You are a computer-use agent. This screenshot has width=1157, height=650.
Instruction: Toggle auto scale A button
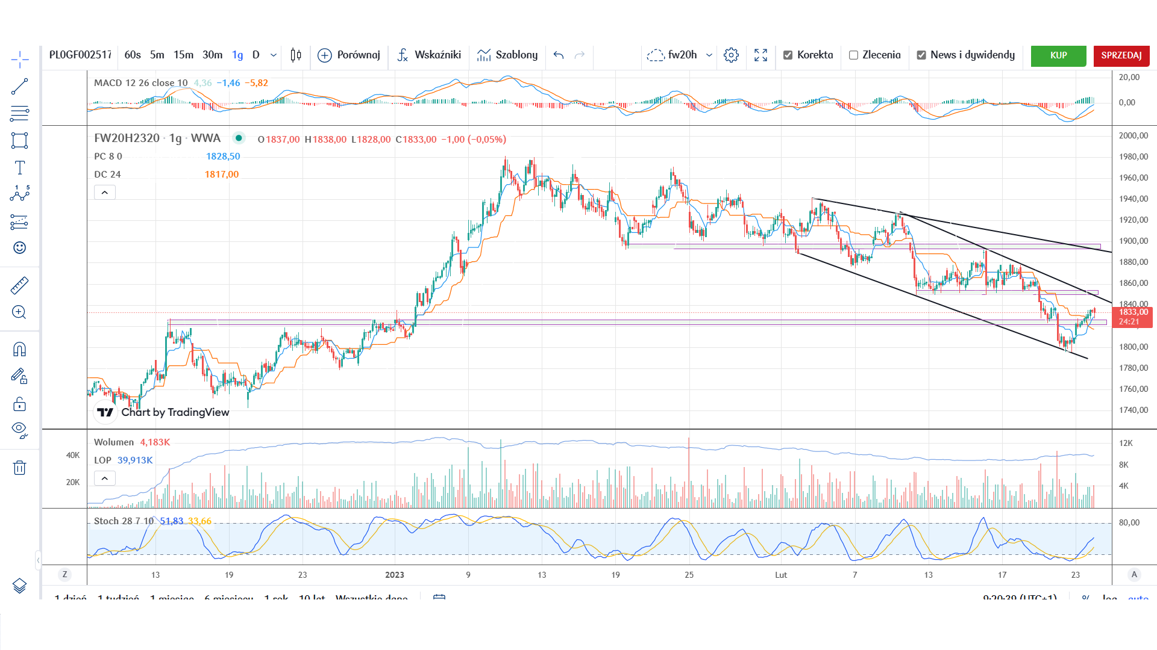(x=1134, y=575)
